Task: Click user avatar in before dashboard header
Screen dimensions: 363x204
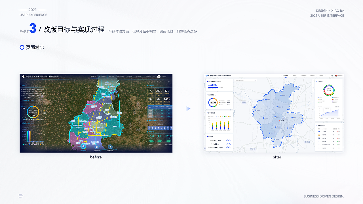Action: coord(159,77)
